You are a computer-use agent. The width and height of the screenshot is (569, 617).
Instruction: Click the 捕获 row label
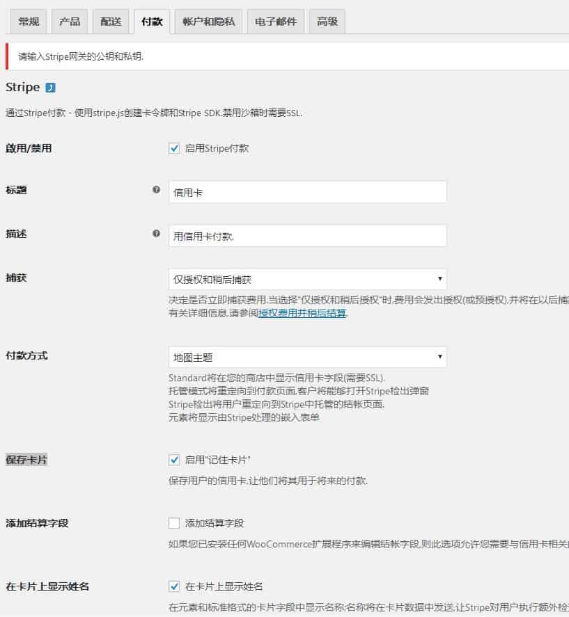[x=16, y=278]
